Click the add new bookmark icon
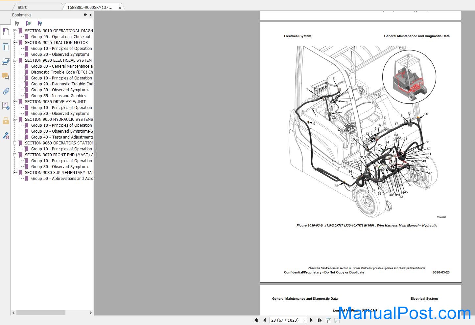 coord(28,23)
